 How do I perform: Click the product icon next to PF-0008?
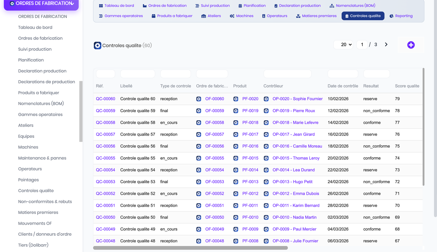[236, 241]
